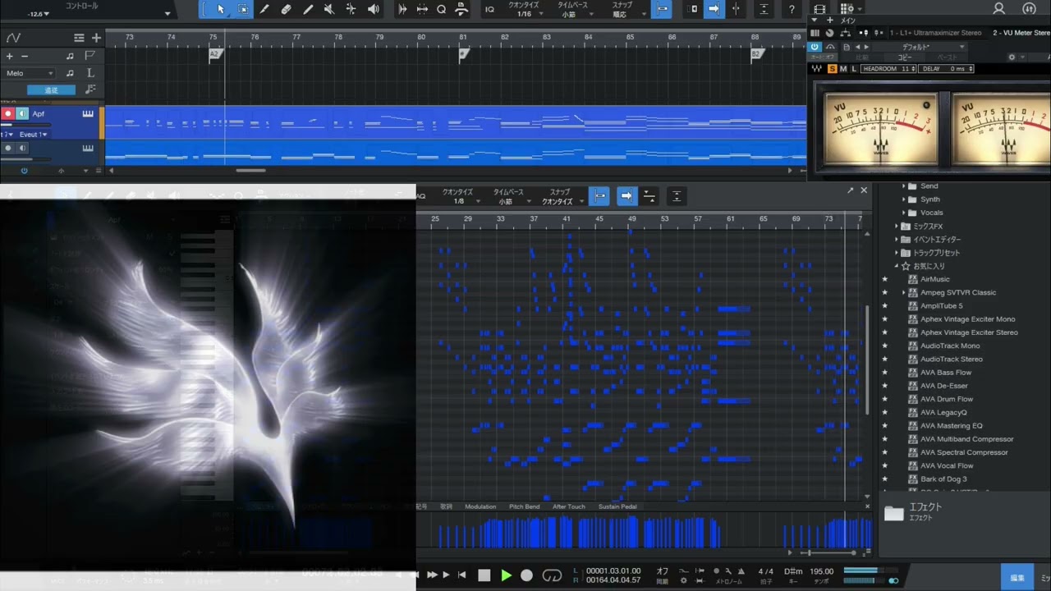Screen dimensions: 1051x591
Task: Collapse the お気に入り favorites section
Action: click(897, 266)
